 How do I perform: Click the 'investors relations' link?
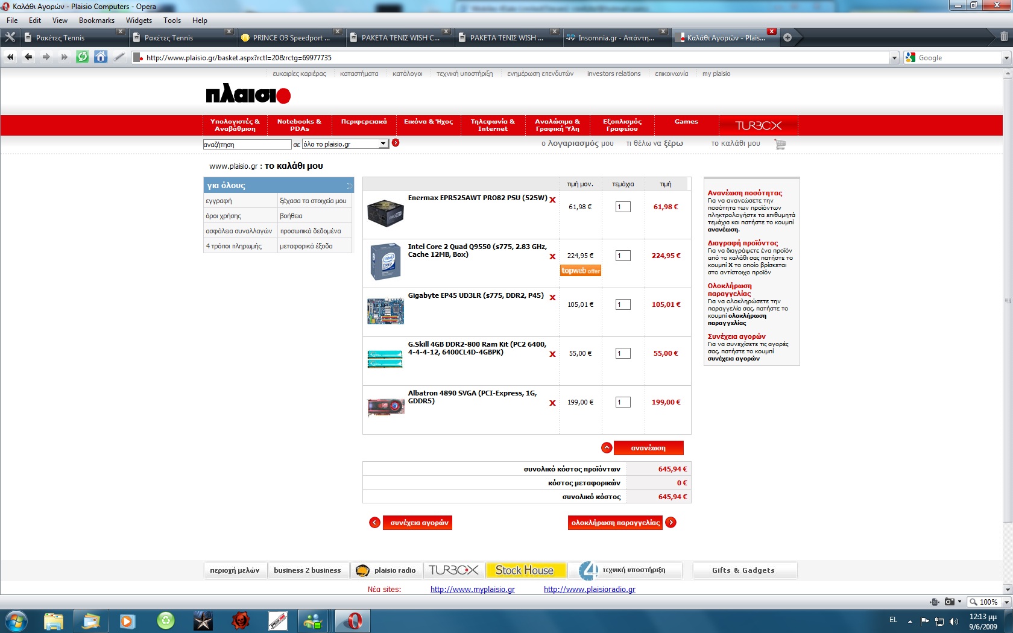click(614, 74)
